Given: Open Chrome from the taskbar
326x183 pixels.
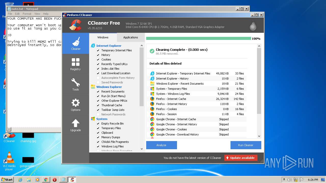Looking at the screenshot, I should tap(46, 180).
